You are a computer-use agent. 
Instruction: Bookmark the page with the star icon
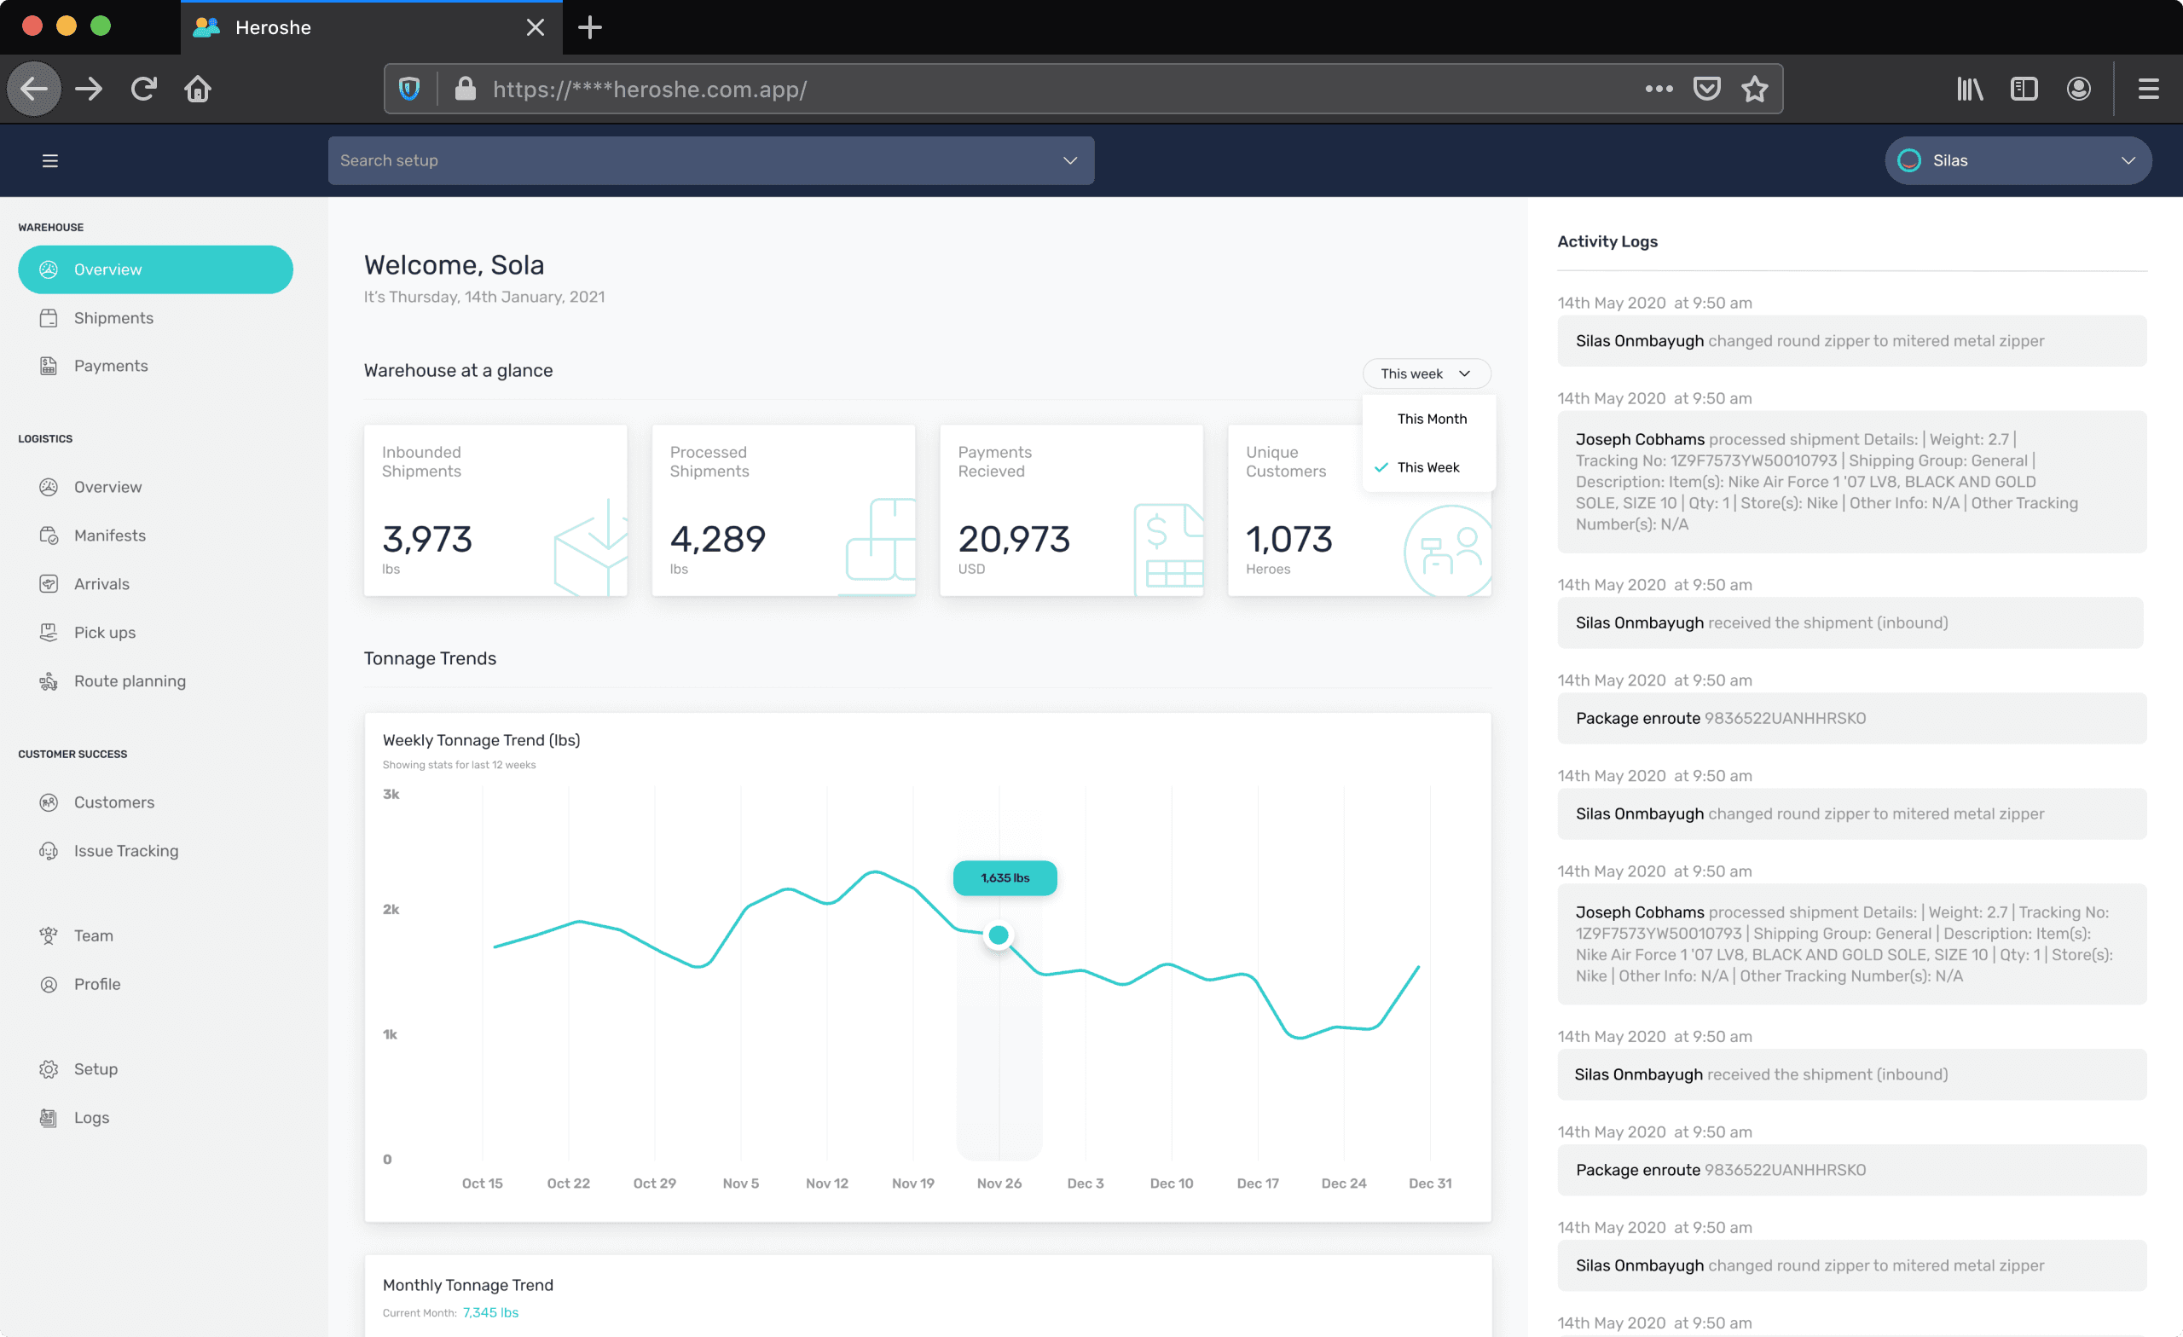tap(1754, 89)
